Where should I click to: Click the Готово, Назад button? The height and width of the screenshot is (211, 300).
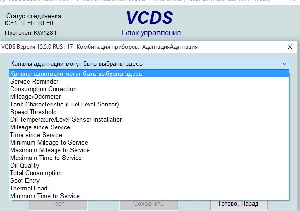239,204
